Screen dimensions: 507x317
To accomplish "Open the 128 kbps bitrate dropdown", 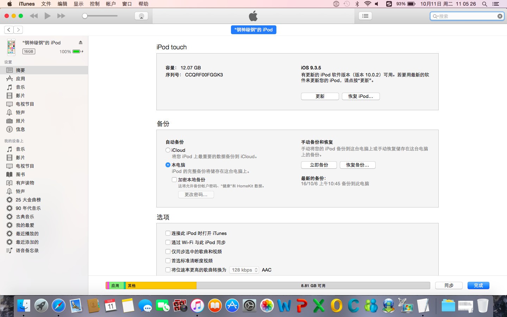I will pyautogui.click(x=244, y=270).
